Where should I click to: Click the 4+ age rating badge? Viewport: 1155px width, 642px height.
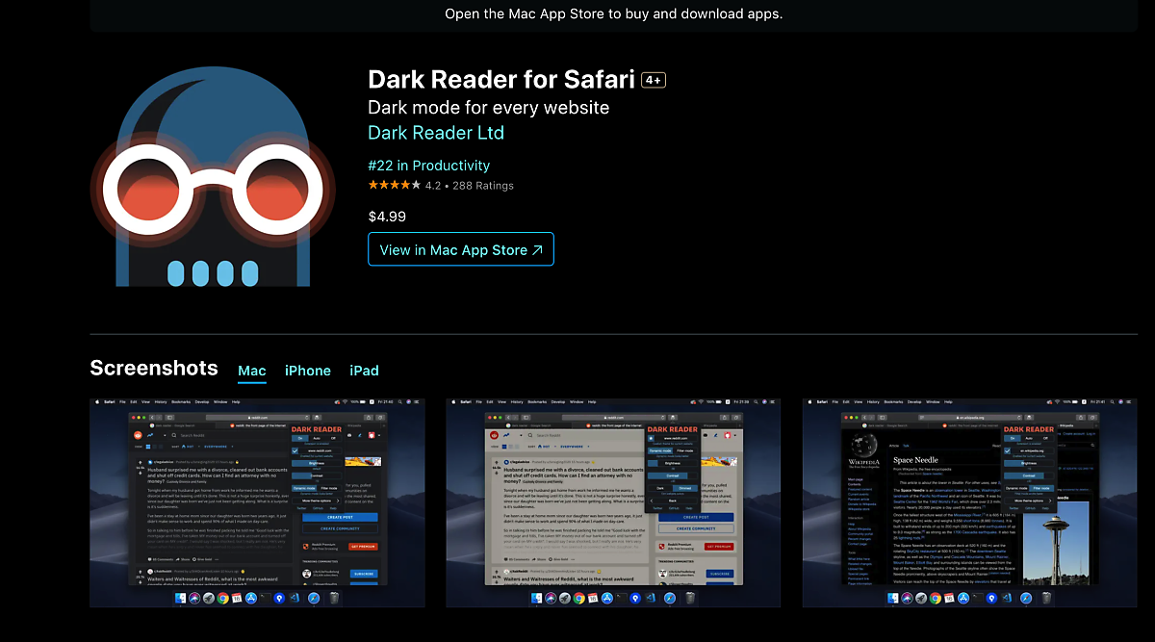[654, 80]
